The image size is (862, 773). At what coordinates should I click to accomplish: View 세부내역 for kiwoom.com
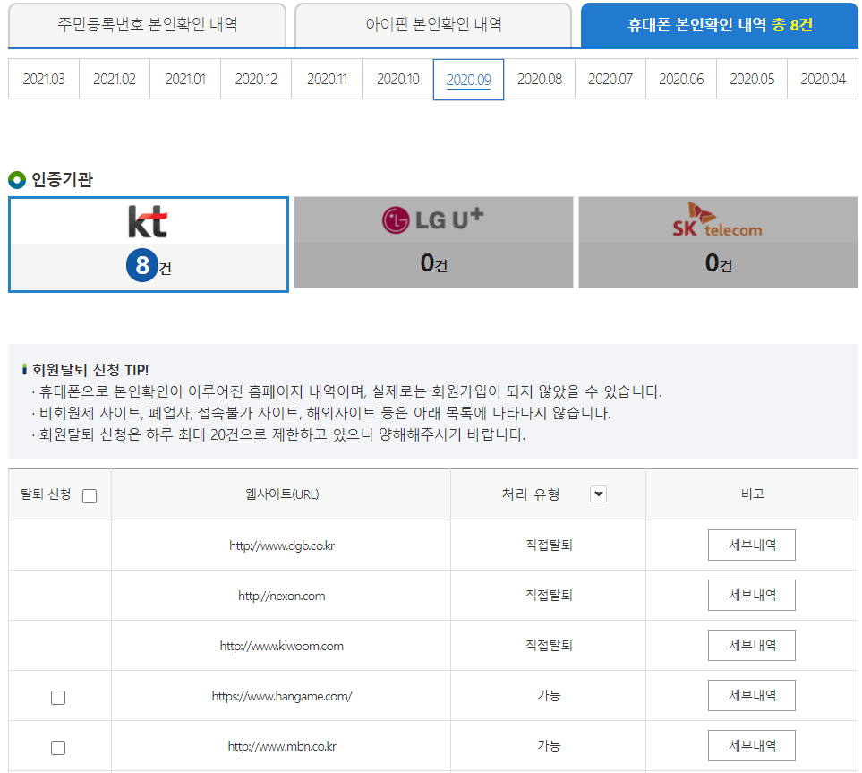[x=751, y=645]
